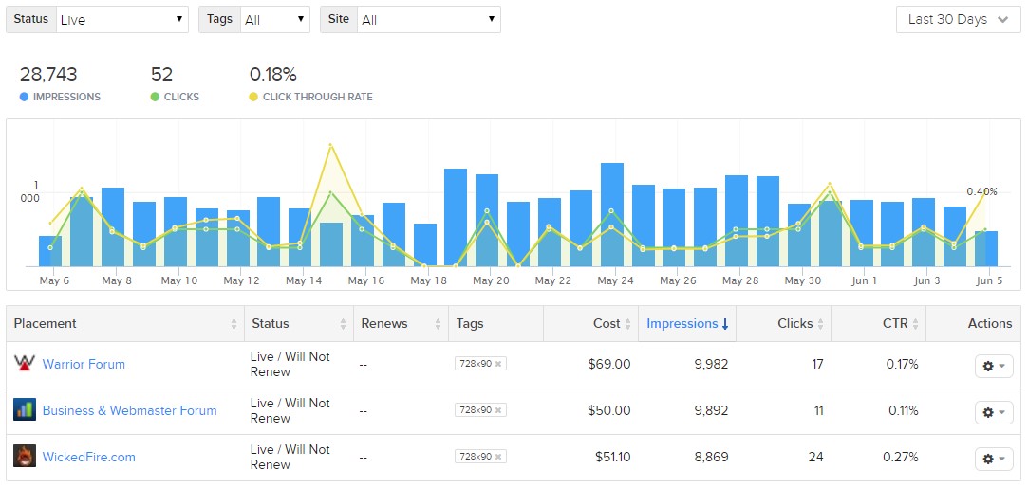Open gear actions menu for WickedFire.com
This screenshot has width=1028, height=487.
pyautogui.click(x=993, y=460)
